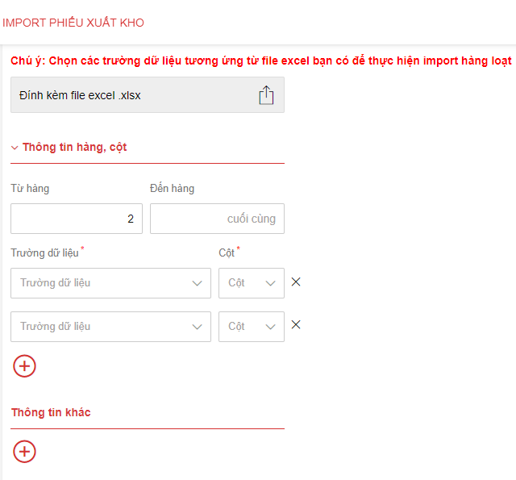Collapse the Thông tin hàng, cột section

pyautogui.click(x=15, y=148)
